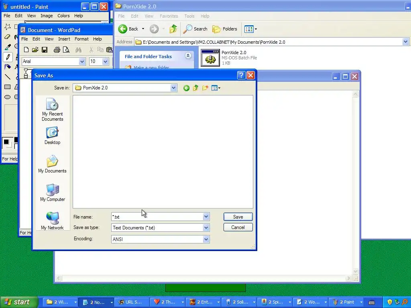Viewport: 411px width, 308px height.
Task: Click the Cancel button in Save As dialog
Action: [238, 227]
